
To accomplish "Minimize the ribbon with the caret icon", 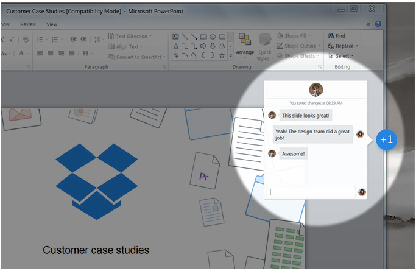I will pyautogui.click(x=368, y=24).
